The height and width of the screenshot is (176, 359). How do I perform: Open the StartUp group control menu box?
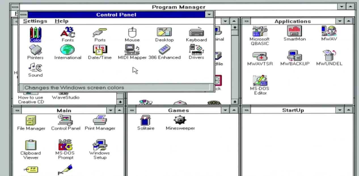click(246, 110)
